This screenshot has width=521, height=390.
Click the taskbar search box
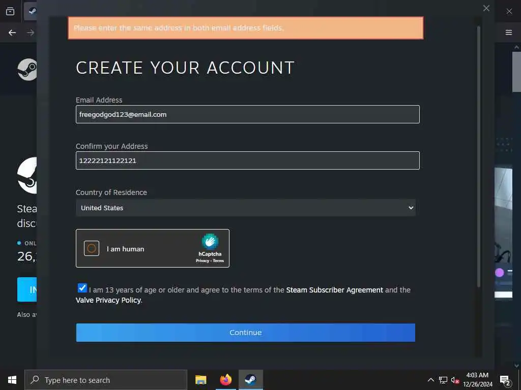pos(106,380)
